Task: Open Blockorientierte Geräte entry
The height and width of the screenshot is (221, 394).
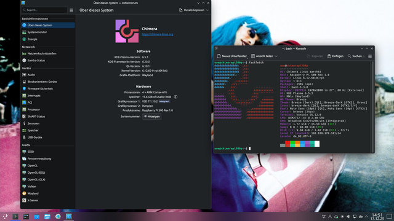Action: 48,82
